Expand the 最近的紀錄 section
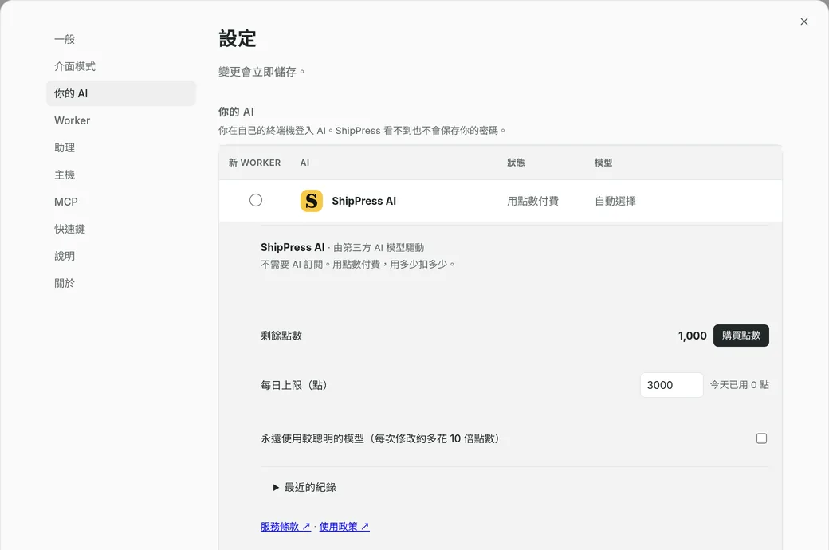 point(304,487)
